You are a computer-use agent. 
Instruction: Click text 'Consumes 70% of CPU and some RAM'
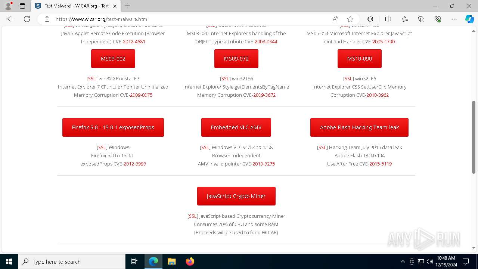(x=236, y=224)
